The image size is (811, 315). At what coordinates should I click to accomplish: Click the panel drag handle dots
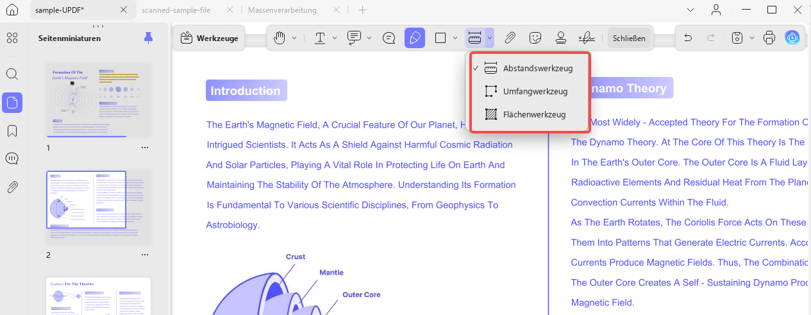pyautogui.click(x=98, y=26)
